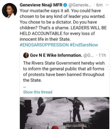Open Gov N E Wike Information name
Image resolution: width=111 pixels, height=129 pixels.
coord(56,55)
